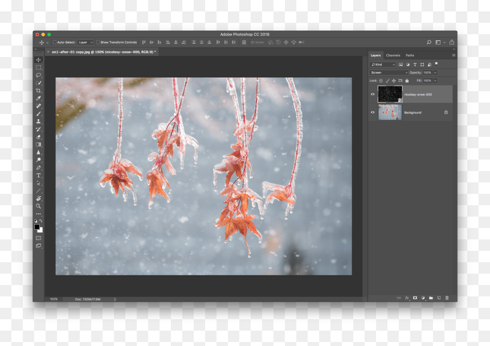The width and height of the screenshot is (490, 346).
Task: Swap foreground and background colors
Action: pos(41,221)
